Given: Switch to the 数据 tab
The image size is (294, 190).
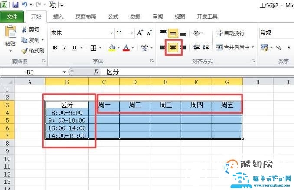Looking at the screenshot, I should pyautogui.click(x=135, y=16).
